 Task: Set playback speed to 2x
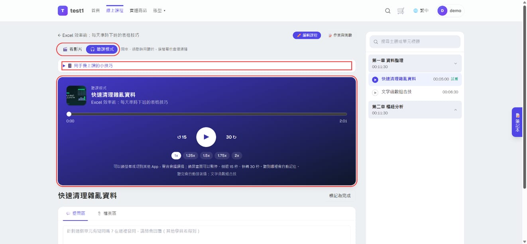237,156
